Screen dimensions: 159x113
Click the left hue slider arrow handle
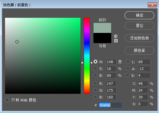82,63
